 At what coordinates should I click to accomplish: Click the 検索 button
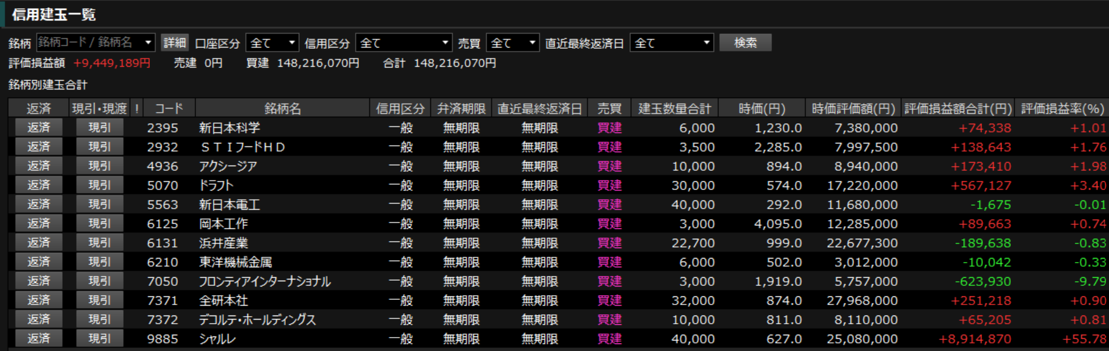click(745, 42)
